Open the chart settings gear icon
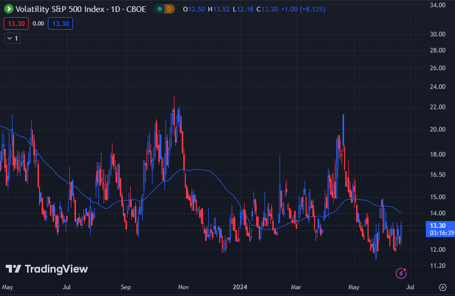This screenshot has width=455, height=296. coord(443,287)
